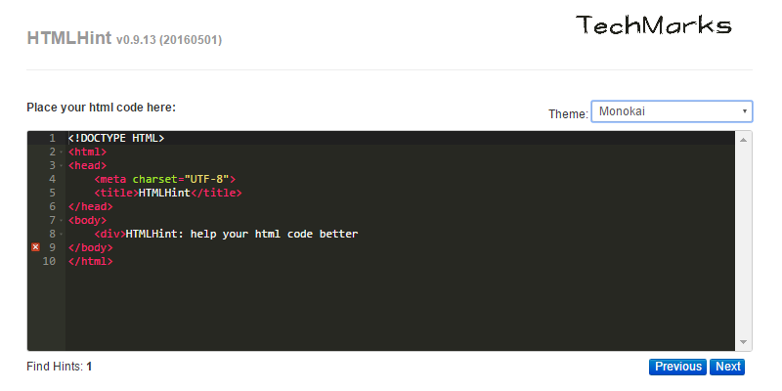Click the editor scrollbar up arrow

(x=743, y=140)
